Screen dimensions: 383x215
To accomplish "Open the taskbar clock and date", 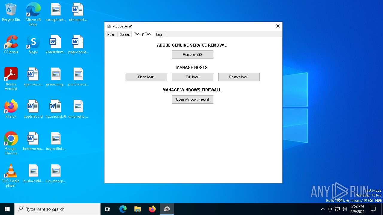I will (x=358, y=209).
